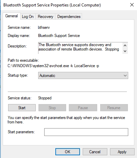137x158 pixels.
Task: Click the Startup type label
Action: 18,75
